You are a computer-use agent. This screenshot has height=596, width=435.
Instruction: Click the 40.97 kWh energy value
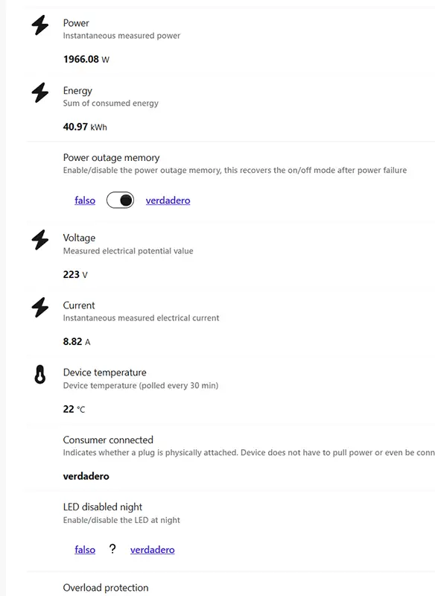[82, 127]
